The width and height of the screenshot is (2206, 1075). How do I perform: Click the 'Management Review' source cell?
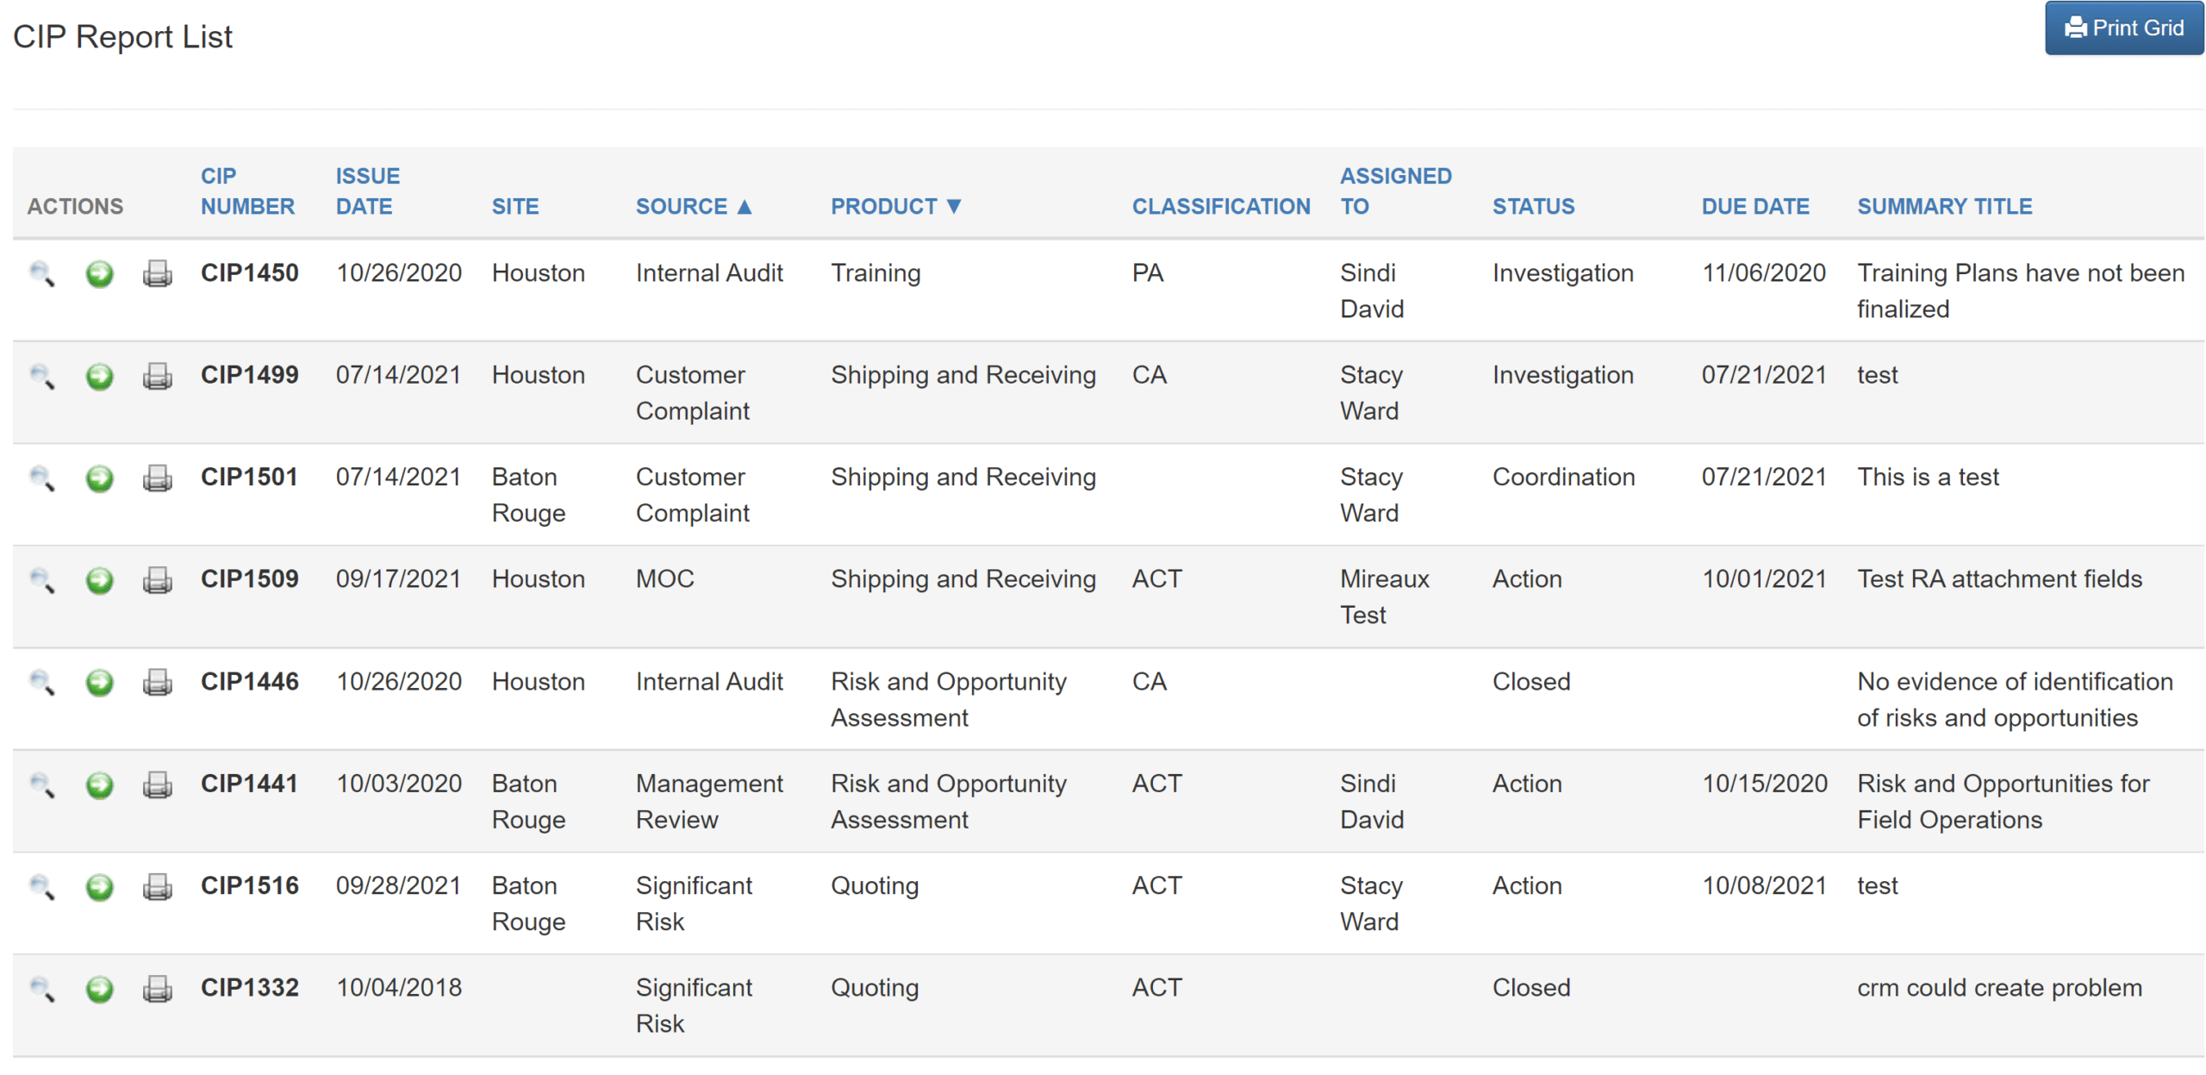[708, 801]
